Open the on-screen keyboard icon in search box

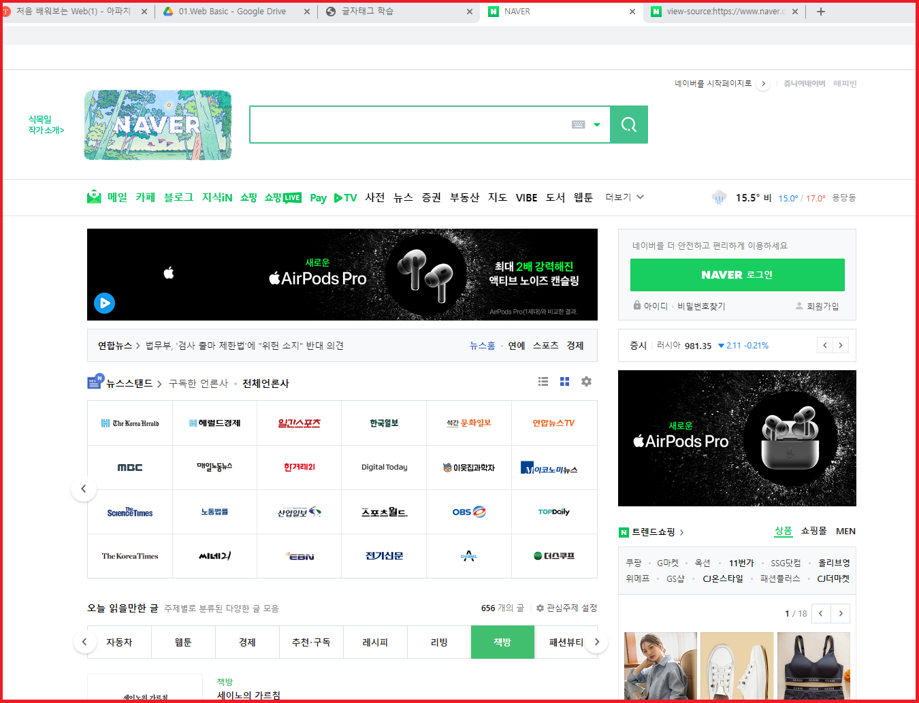point(578,125)
